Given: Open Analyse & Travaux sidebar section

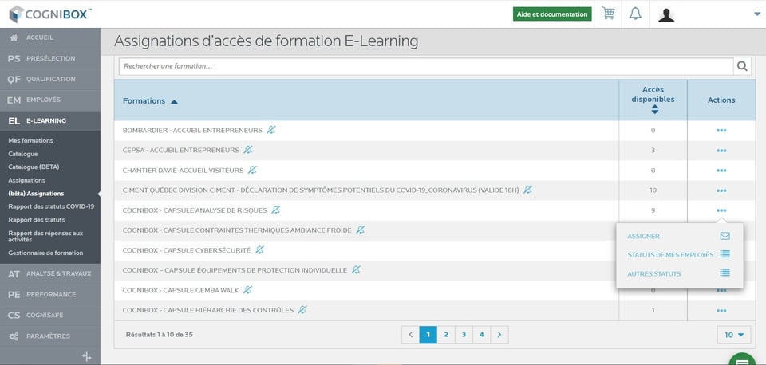Looking at the screenshot, I should [50, 274].
